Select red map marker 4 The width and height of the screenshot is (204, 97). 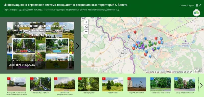135,32
